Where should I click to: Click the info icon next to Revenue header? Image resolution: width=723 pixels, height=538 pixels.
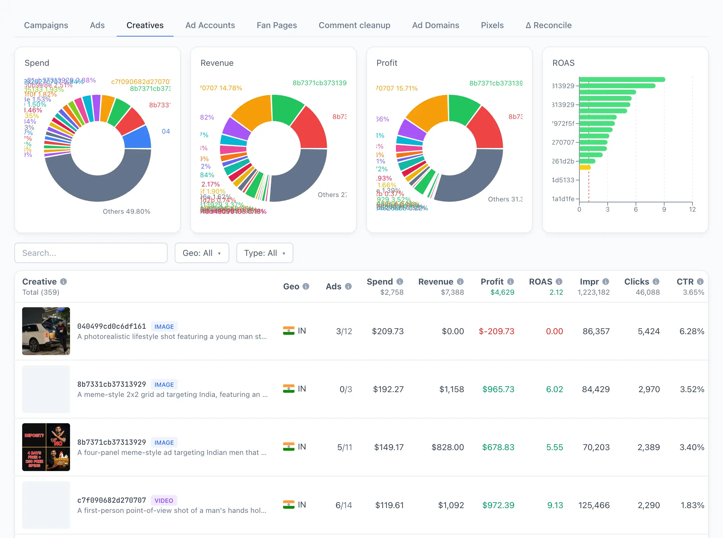(x=460, y=282)
